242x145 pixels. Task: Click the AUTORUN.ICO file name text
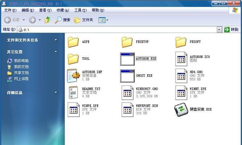coord(200,57)
